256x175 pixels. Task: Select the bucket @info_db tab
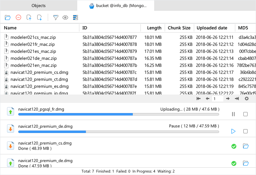pos(116,6)
